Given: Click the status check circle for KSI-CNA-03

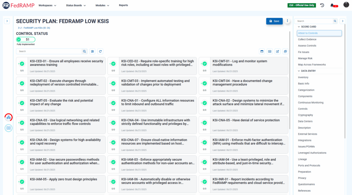Looking at the screenshot, I should (22, 123).
